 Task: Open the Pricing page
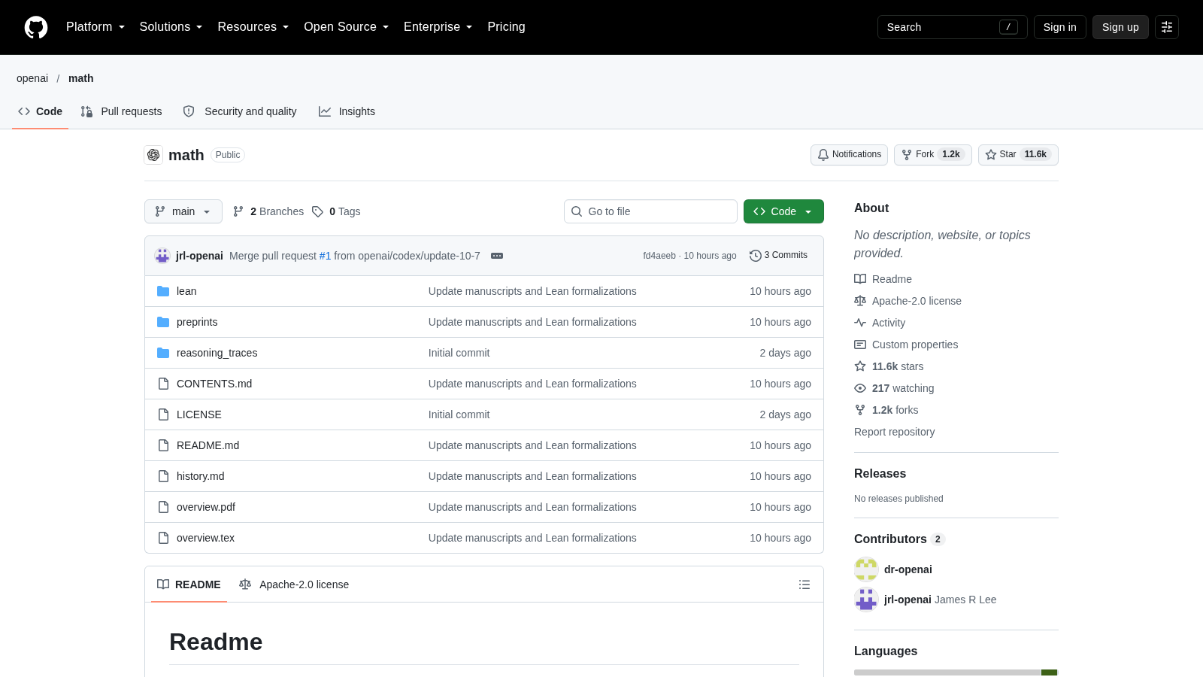506,27
